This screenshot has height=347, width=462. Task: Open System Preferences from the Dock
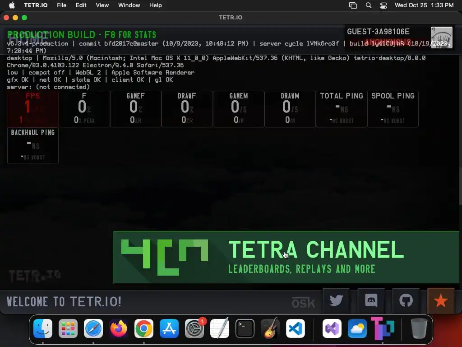tap(194, 328)
